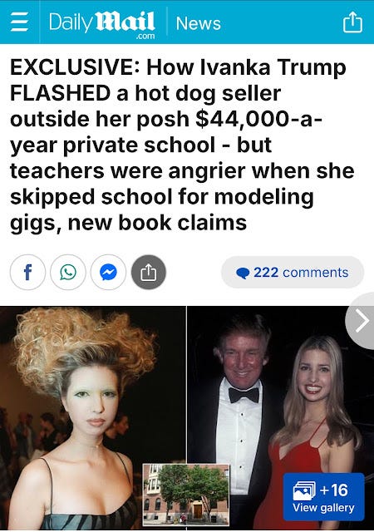The height and width of the screenshot is (532, 374).
Task: Open the school building inset photo
Action: click(186, 493)
